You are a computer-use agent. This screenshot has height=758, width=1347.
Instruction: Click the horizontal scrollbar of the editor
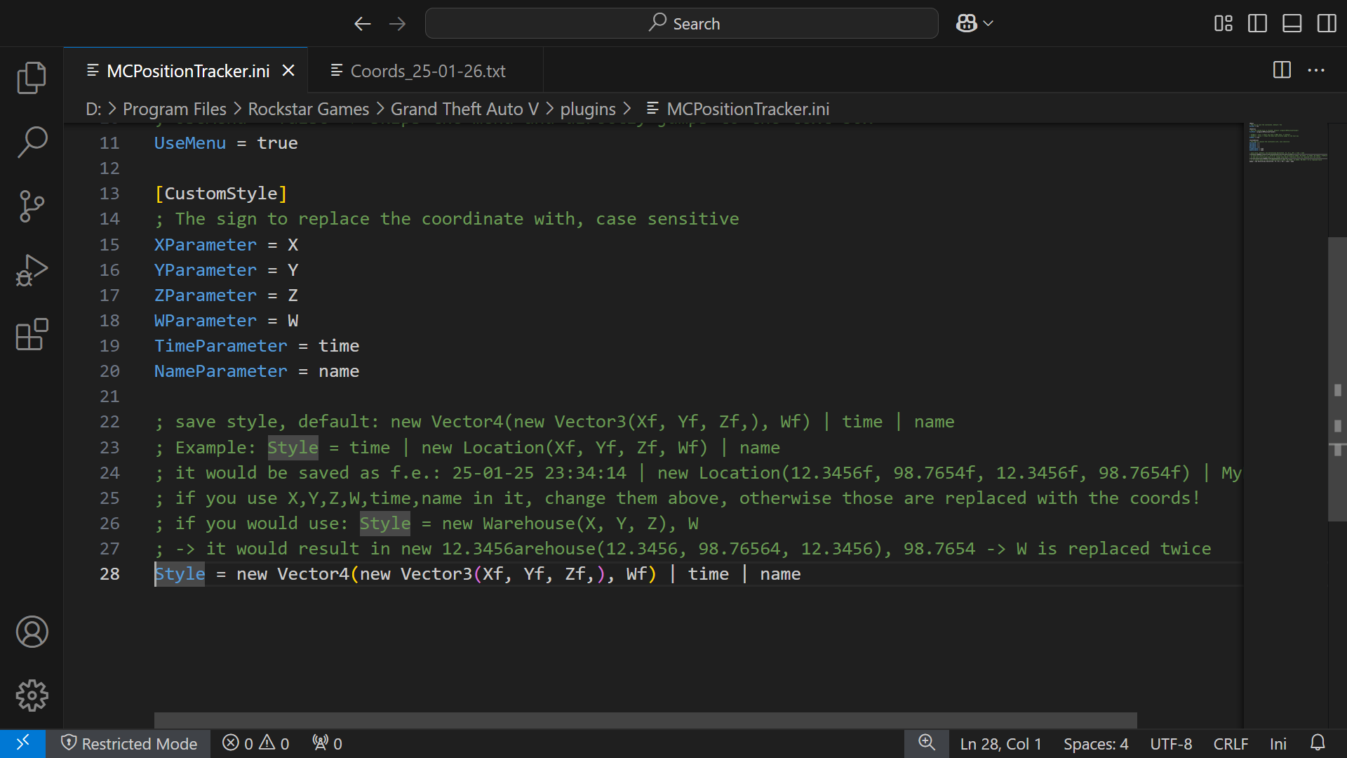(x=645, y=720)
